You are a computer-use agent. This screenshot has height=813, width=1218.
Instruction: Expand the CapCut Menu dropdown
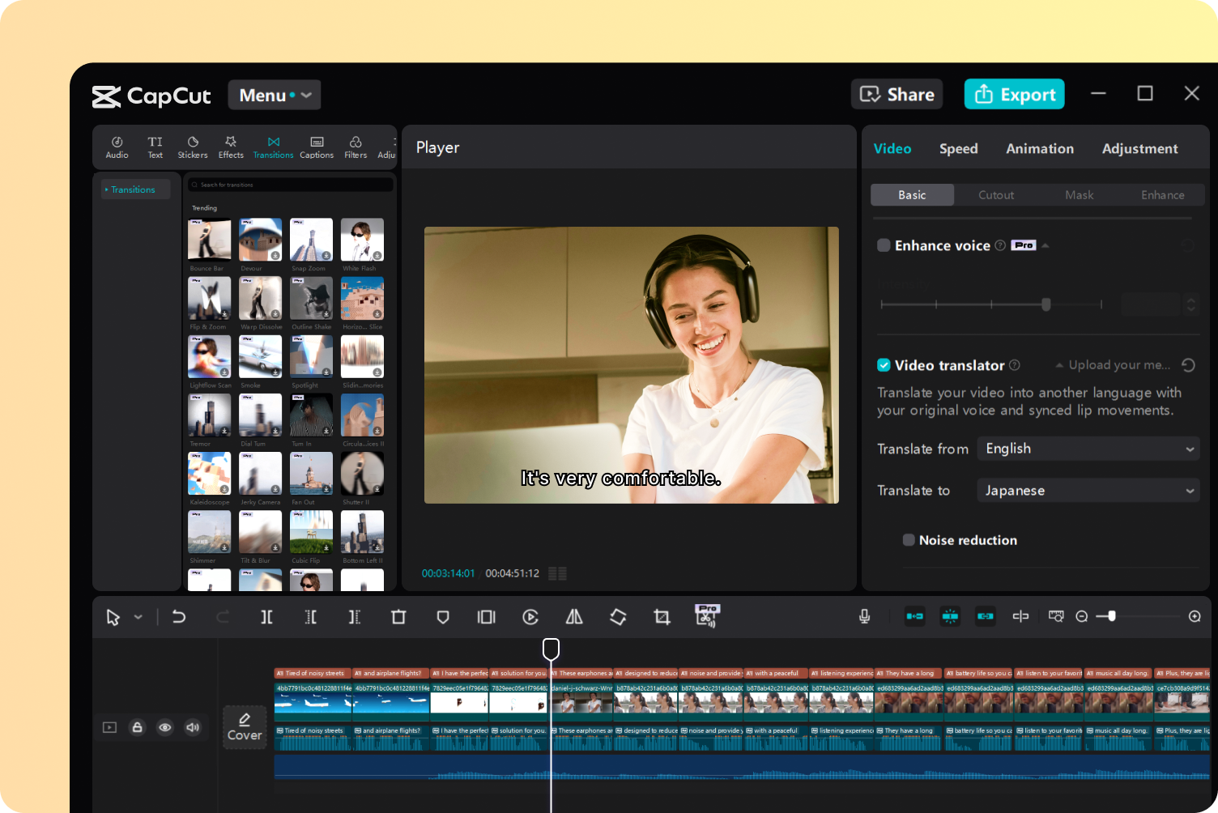click(275, 95)
